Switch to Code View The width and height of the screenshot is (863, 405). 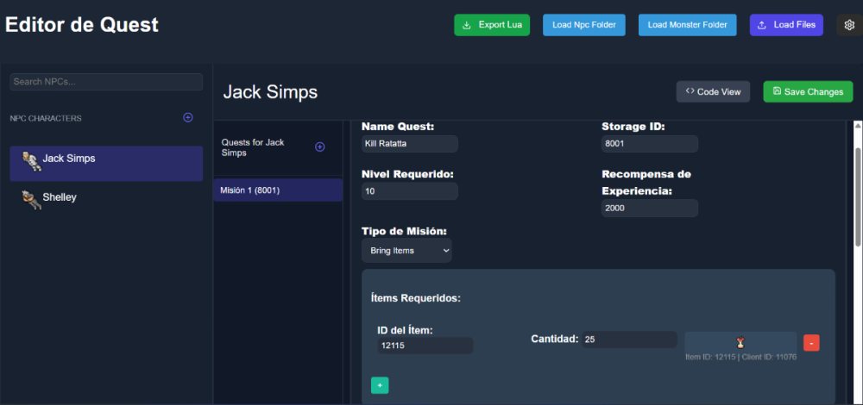click(713, 92)
